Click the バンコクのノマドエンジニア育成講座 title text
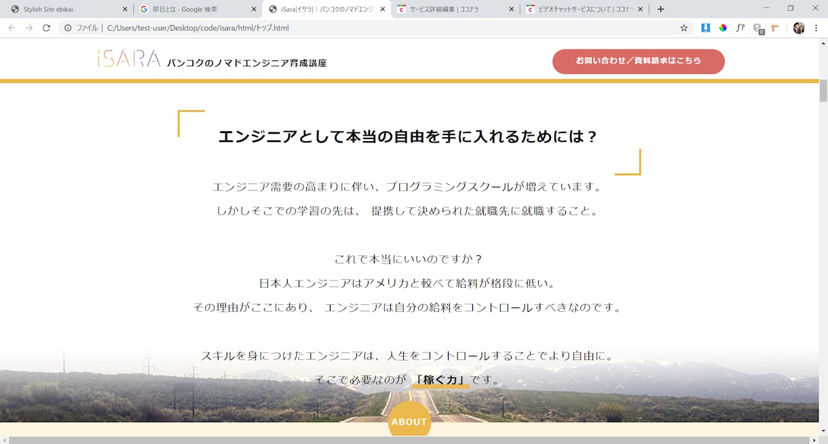The width and height of the screenshot is (828, 444). [247, 63]
